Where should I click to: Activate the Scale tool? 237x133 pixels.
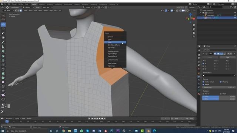3,33
